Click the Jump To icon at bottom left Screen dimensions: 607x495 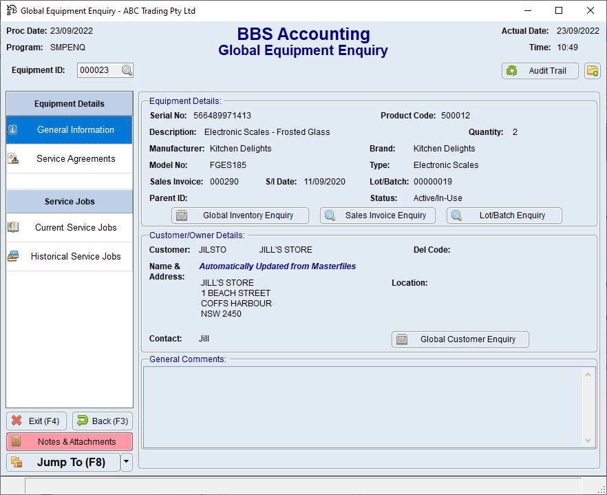click(15, 462)
